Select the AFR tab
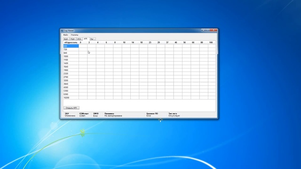The width and height of the screenshot is (301, 169). coord(86,38)
